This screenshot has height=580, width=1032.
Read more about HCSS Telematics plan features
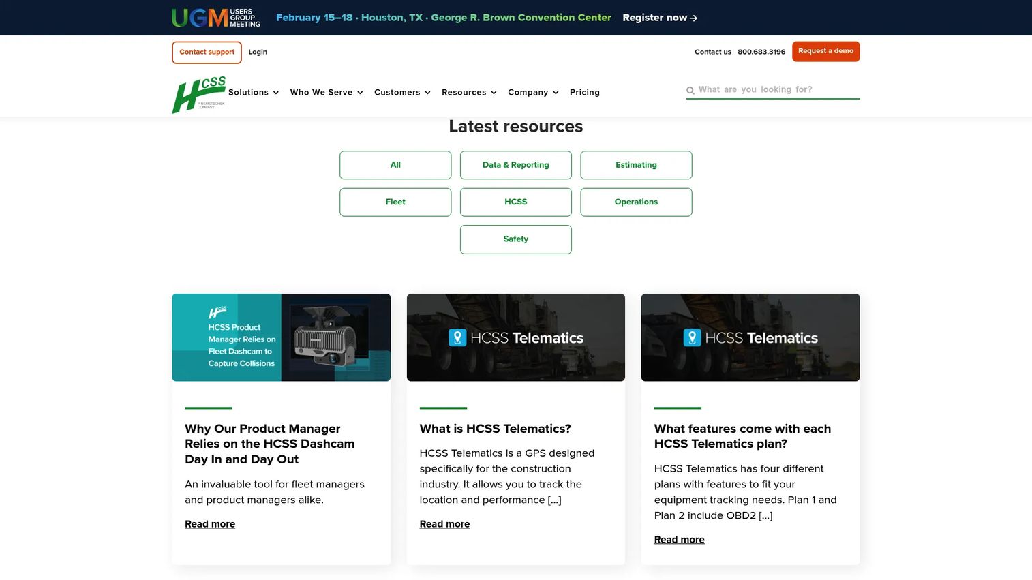[680, 540]
